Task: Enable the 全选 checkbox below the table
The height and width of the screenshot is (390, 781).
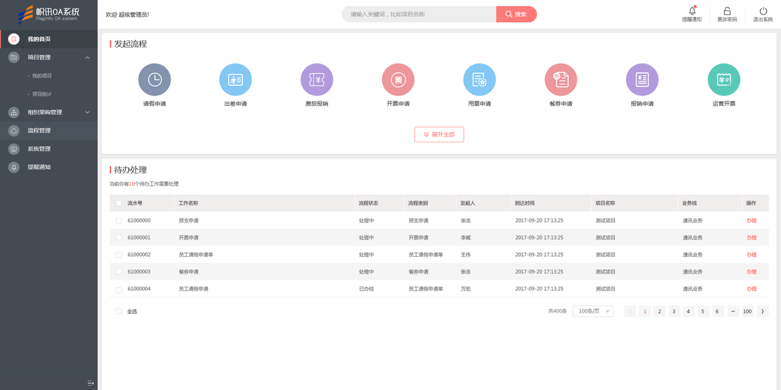Action: click(x=118, y=311)
